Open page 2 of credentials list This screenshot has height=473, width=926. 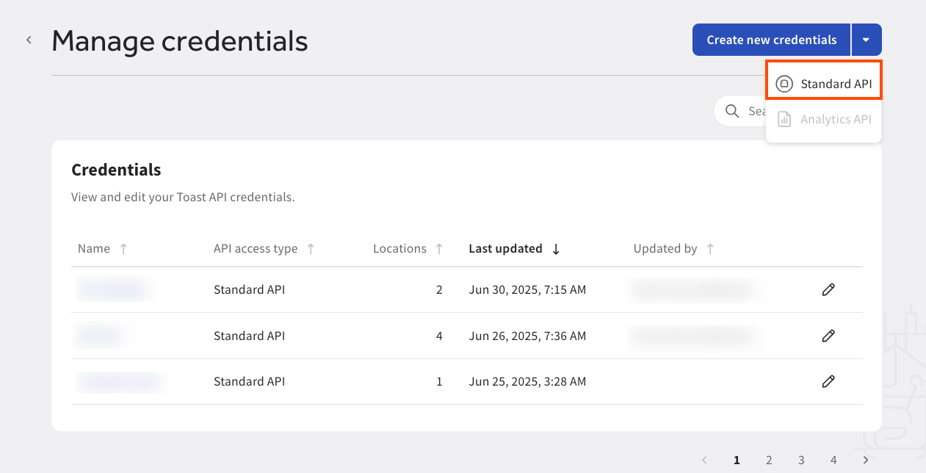point(769,460)
